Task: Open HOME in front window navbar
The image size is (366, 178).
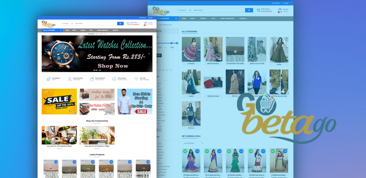Action: [x=67, y=30]
